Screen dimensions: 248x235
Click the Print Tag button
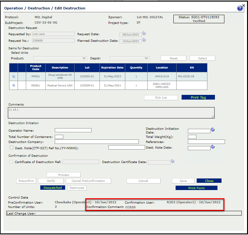click(x=198, y=97)
